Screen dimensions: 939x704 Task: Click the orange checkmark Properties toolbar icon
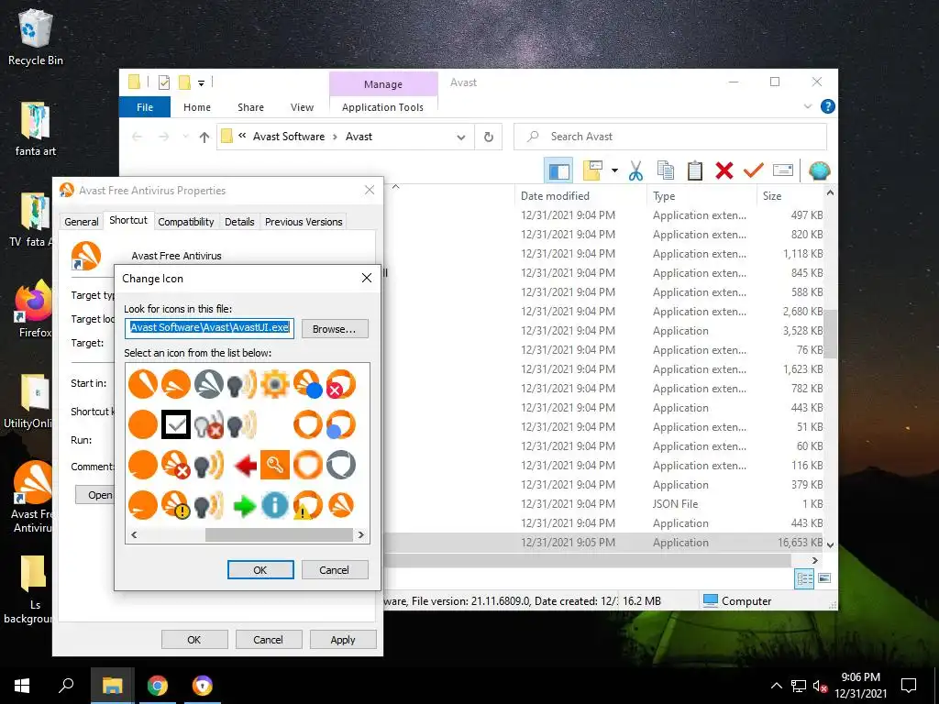pyautogui.click(x=754, y=170)
